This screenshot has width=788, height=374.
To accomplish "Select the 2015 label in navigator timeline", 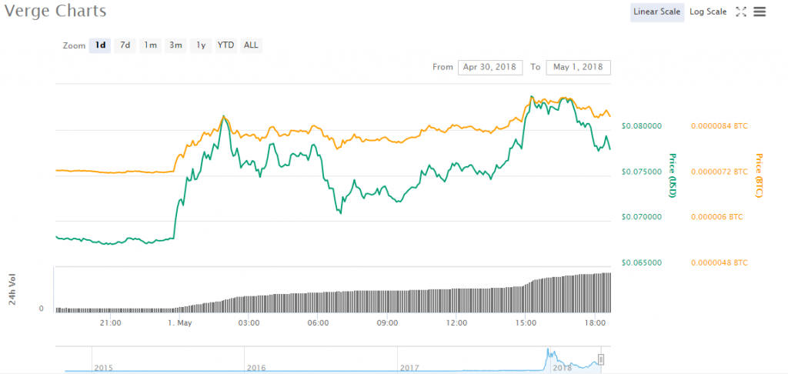I will click(x=104, y=368).
